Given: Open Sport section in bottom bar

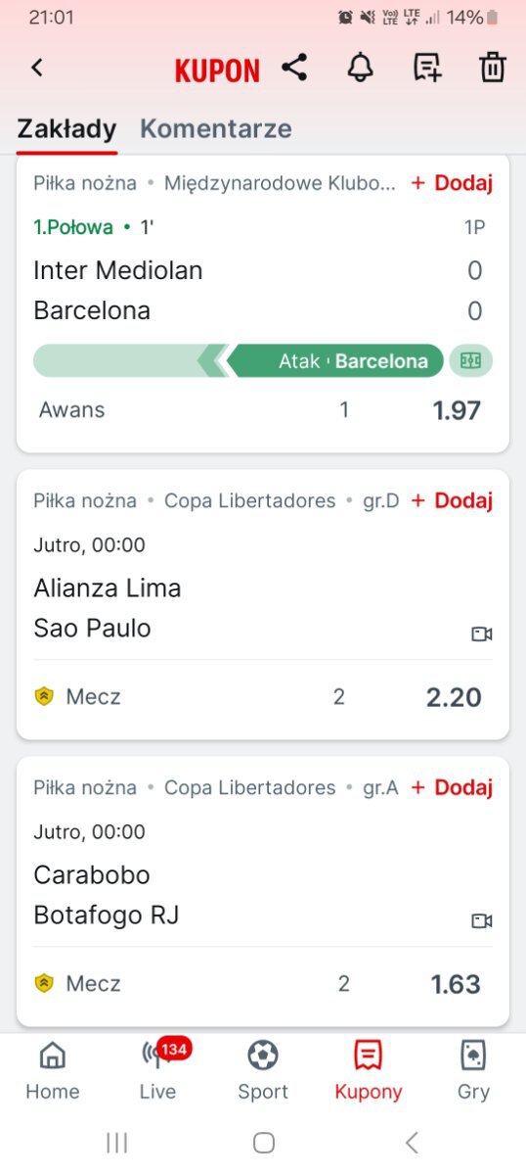Looking at the screenshot, I should pos(263,1071).
